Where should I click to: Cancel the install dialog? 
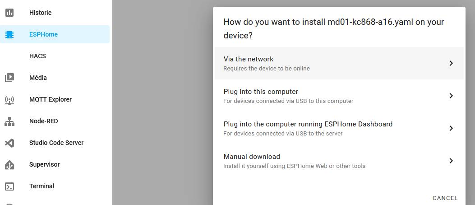[x=445, y=198]
